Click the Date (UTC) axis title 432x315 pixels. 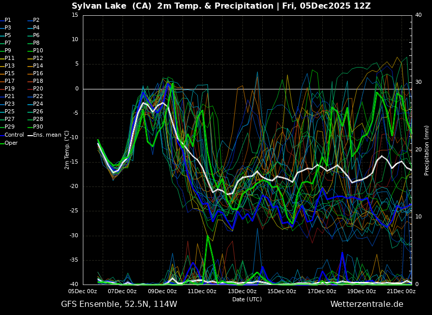point(247,300)
